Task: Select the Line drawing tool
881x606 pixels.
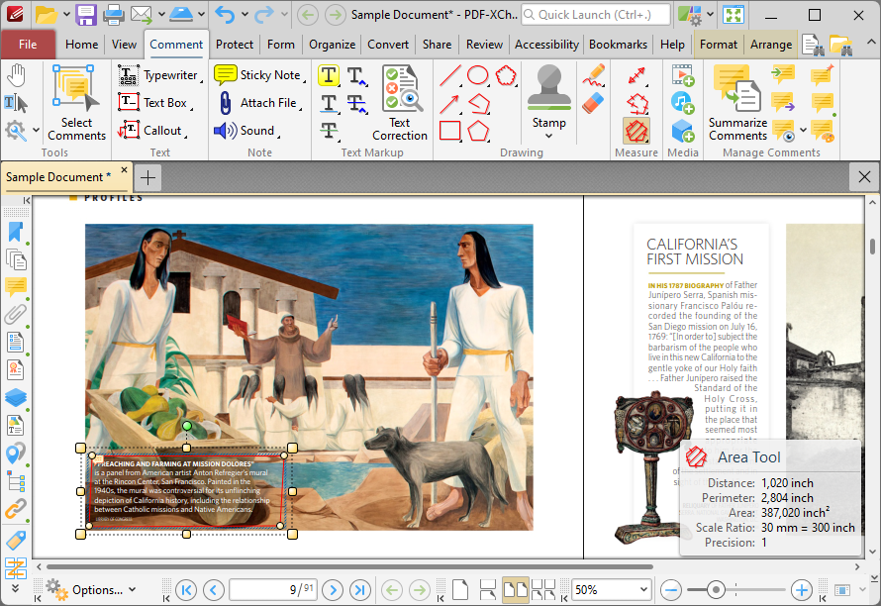Action: 450,75
